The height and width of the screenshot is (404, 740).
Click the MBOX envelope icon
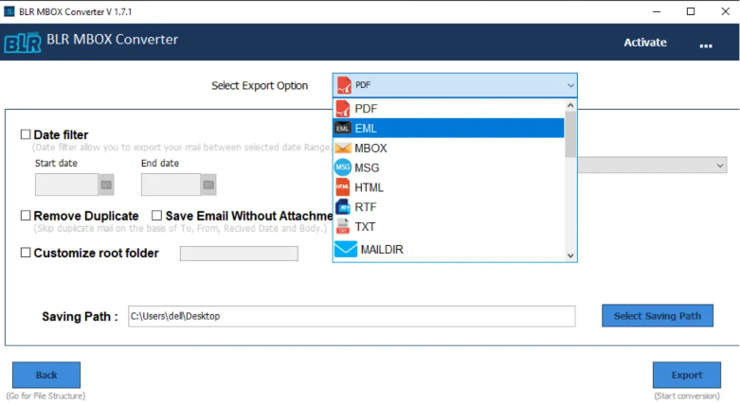pyautogui.click(x=343, y=148)
